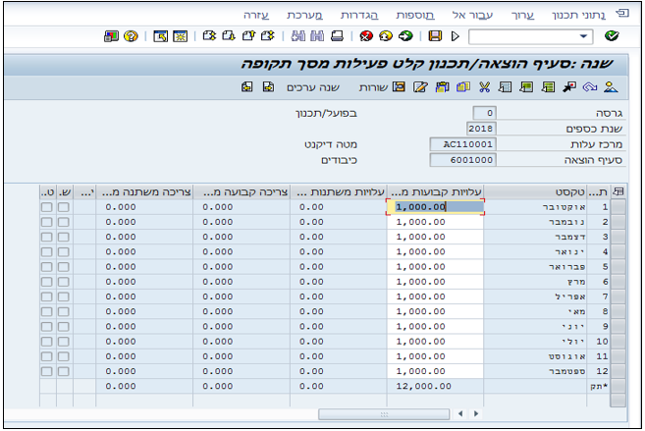Viewport: 645px width, 431px height.
Task: Tick the ש. checkbox in the אוקטובר row
Action: [64, 207]
